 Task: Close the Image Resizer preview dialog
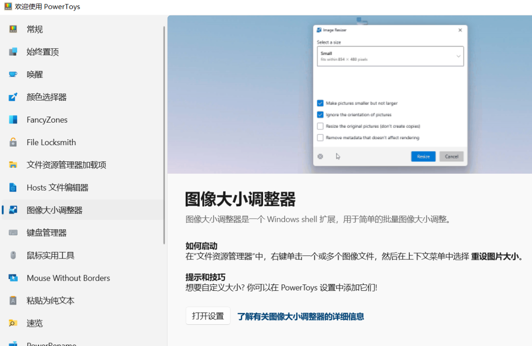(460, 30)
